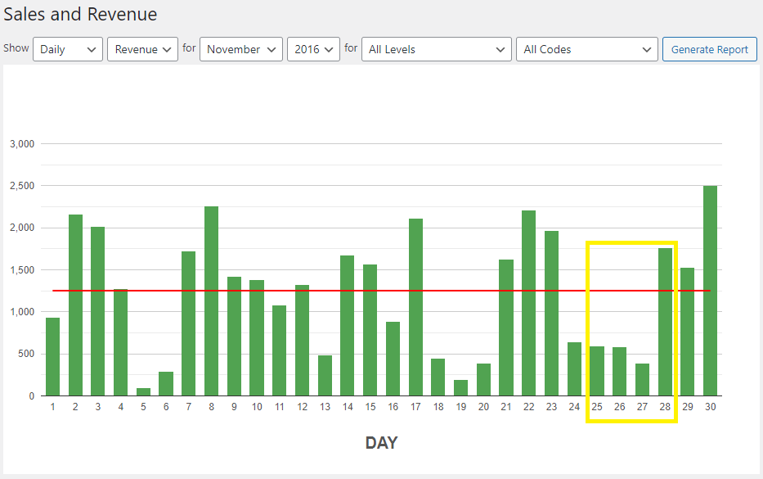Open the Daily period dropdown
Screen dimensions: 763x479
[x=68, y=49]
